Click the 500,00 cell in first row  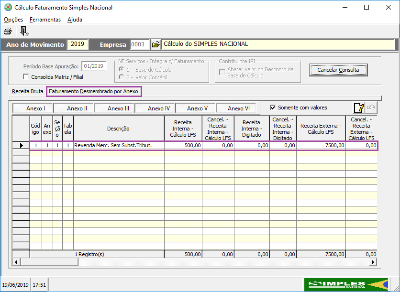tap(183, 145)
